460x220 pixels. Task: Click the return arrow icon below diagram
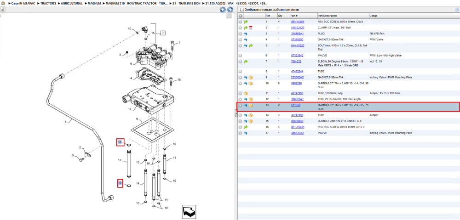tap(189, 212)
